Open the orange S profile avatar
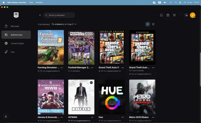This screenshot has width=201, height=123. [x=193, y=15]
